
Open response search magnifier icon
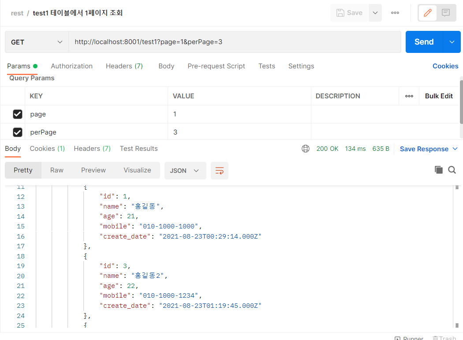coord(452,170)
